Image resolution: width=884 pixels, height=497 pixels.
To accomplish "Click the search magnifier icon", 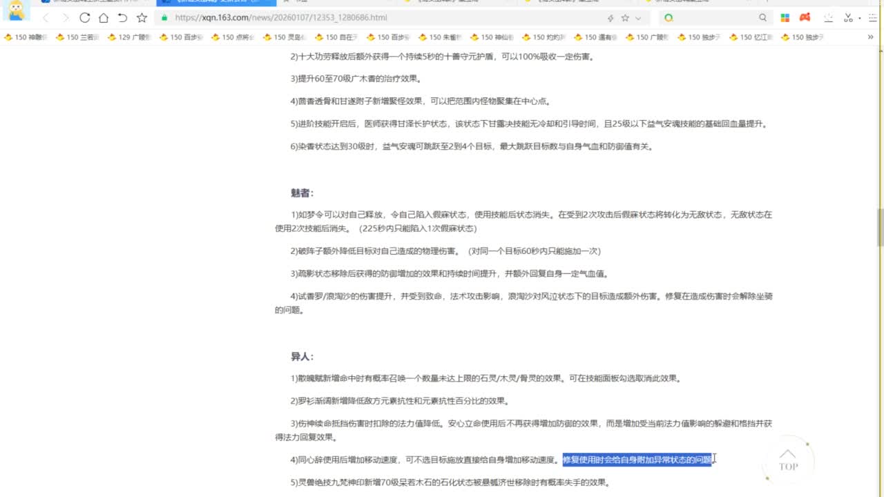I will point(762,18).
